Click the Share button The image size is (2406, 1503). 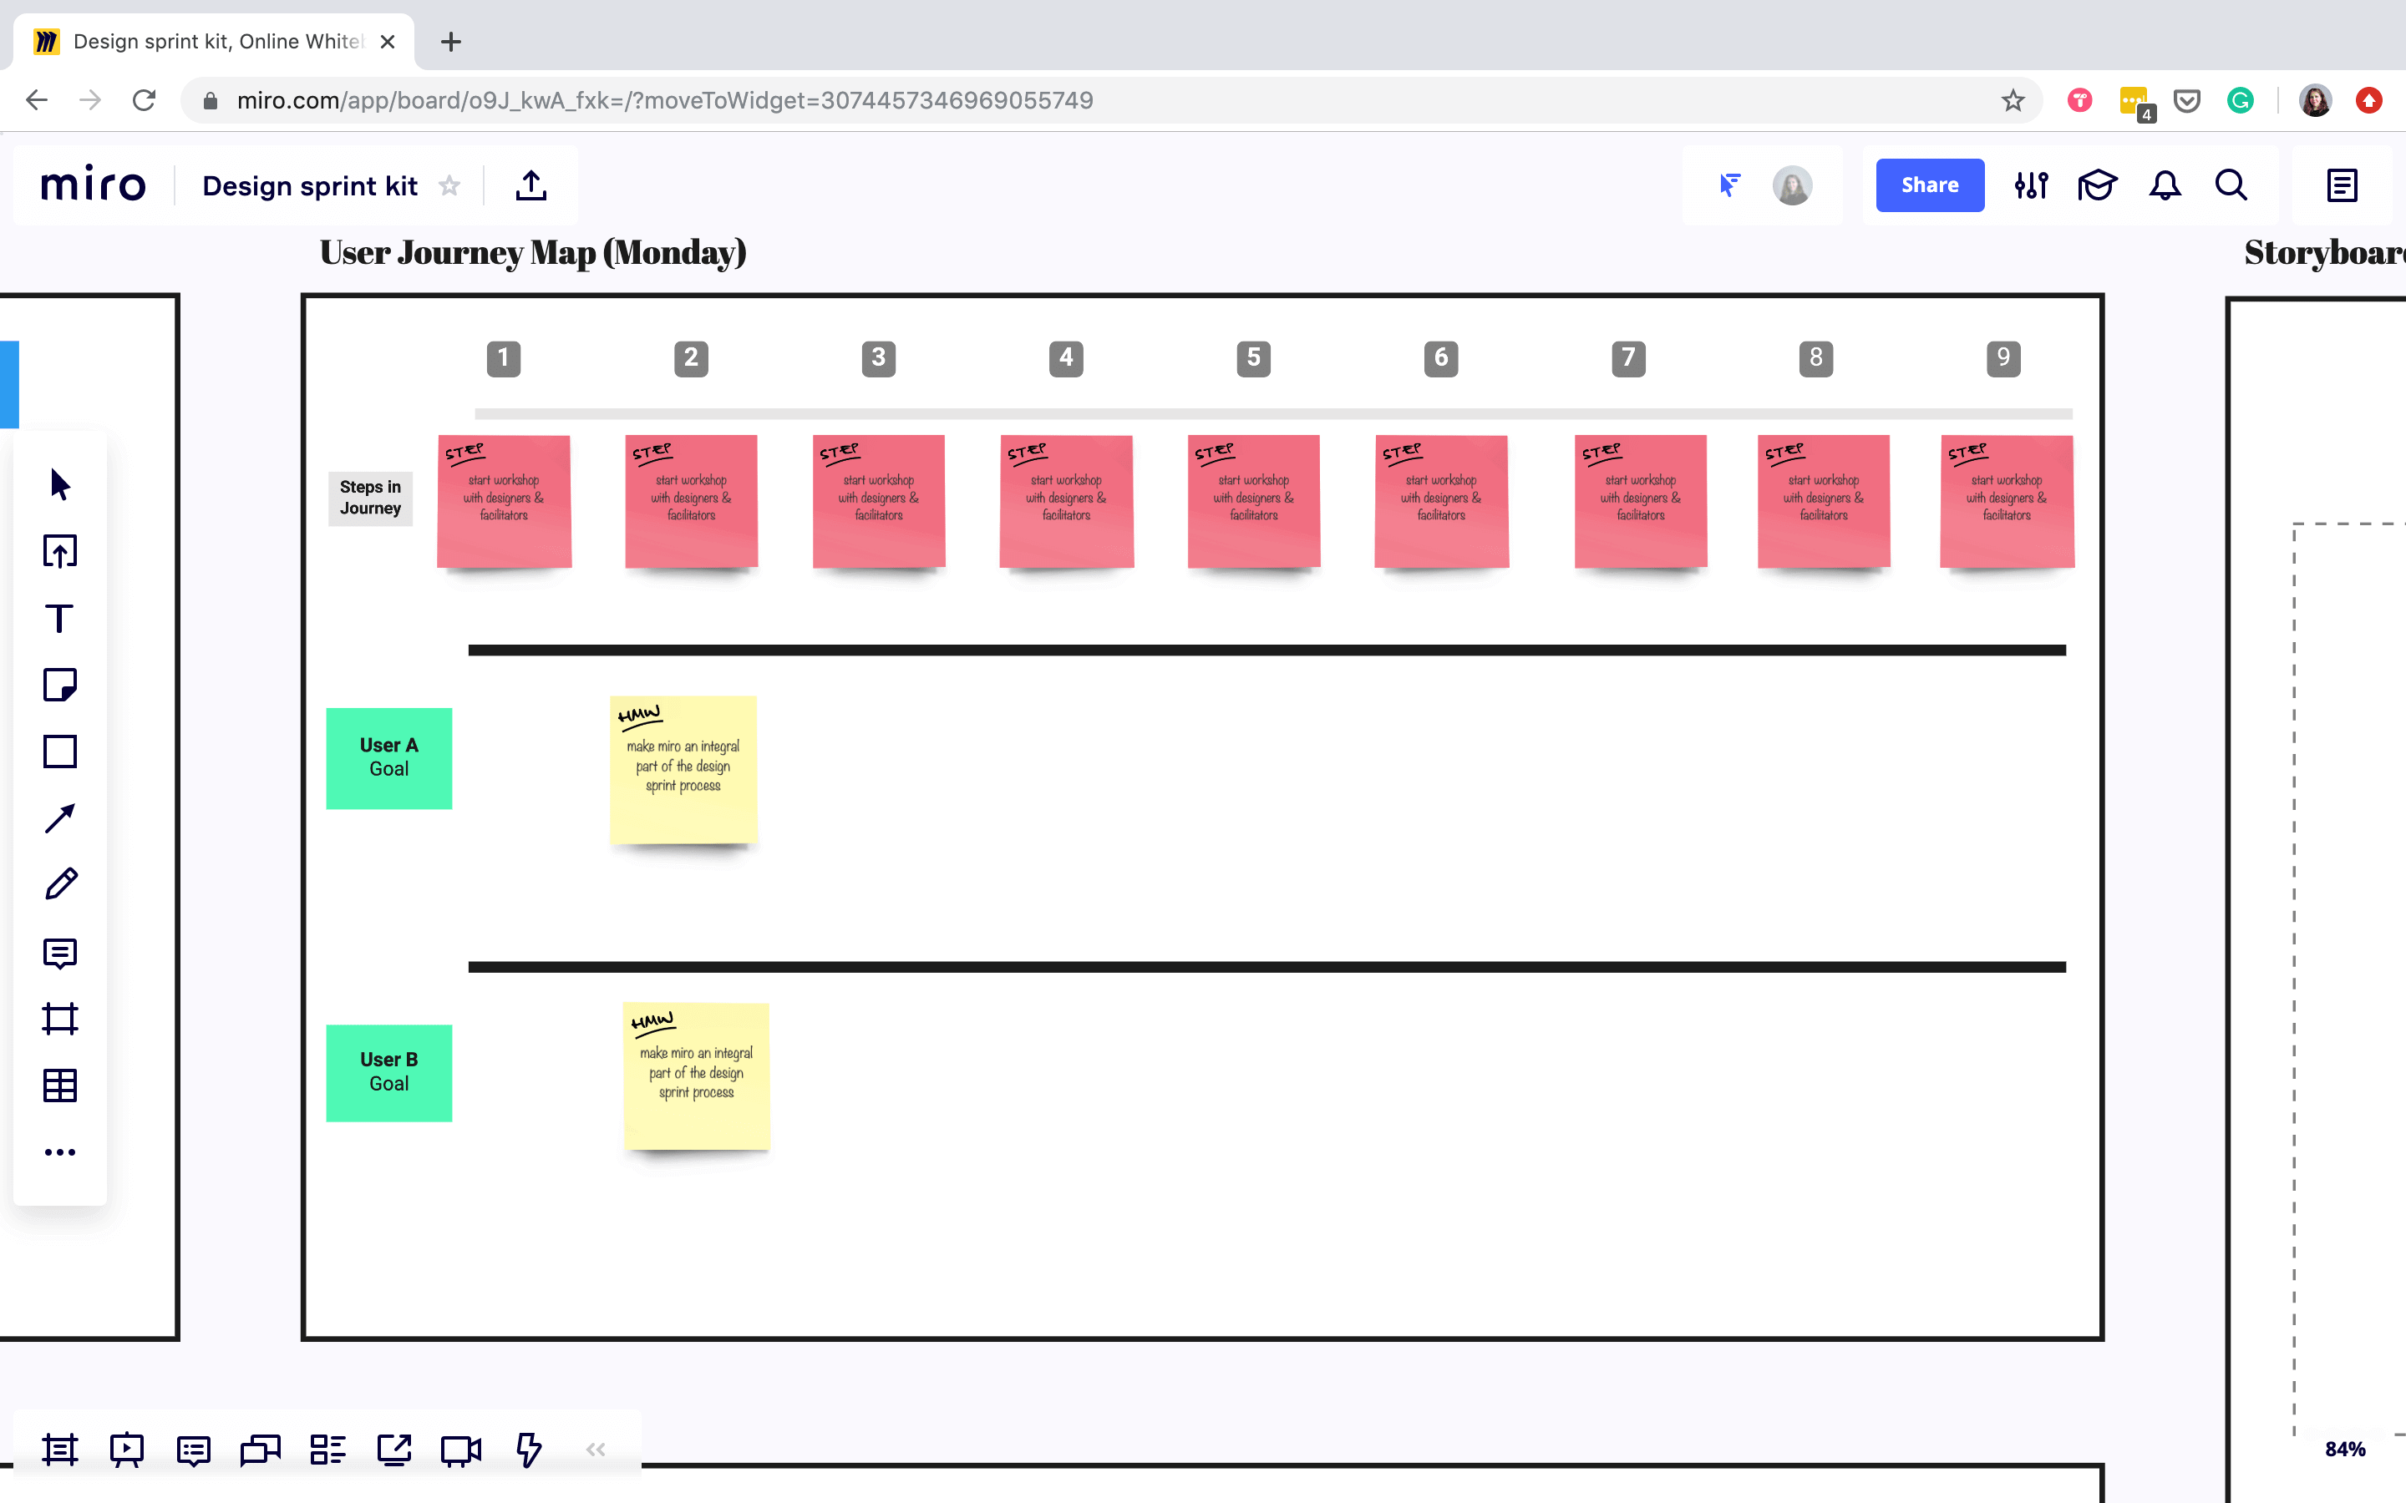(x=1930, y=185)
